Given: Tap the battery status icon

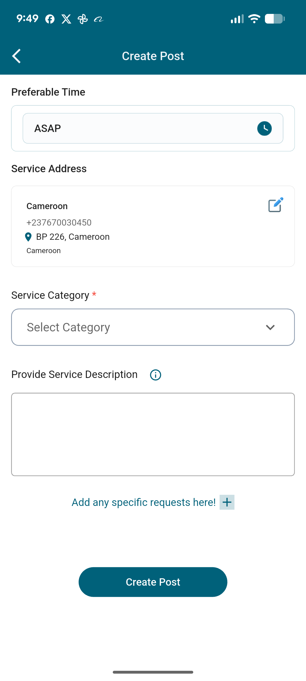Looking at the screenshot, I should pos(275,19).
